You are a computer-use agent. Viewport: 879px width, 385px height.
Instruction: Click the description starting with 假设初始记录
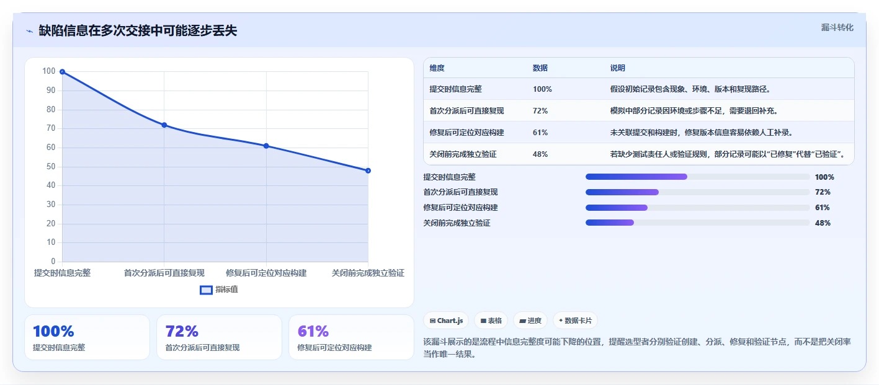point(692,89)
